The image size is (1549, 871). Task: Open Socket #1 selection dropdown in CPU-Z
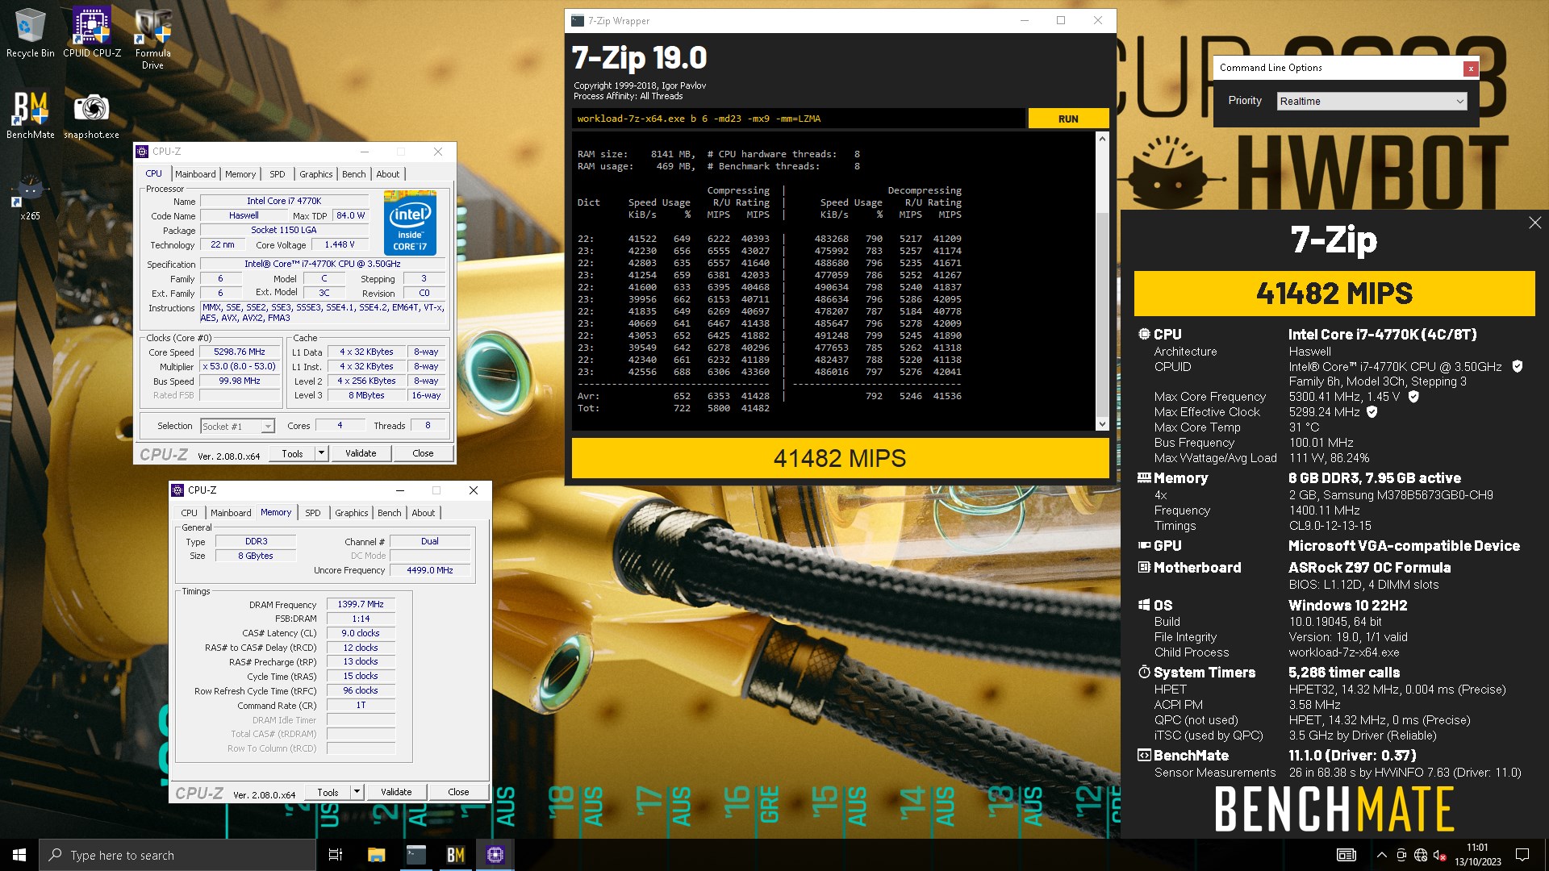click(x=237, y=426)
